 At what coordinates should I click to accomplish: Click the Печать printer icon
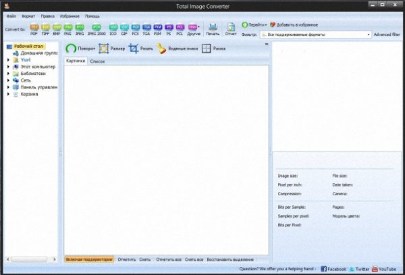click(213, 29)
